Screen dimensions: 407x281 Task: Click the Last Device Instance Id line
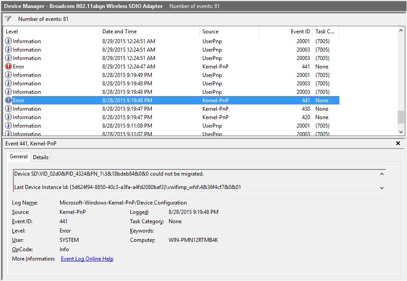(x=128, y=187)
